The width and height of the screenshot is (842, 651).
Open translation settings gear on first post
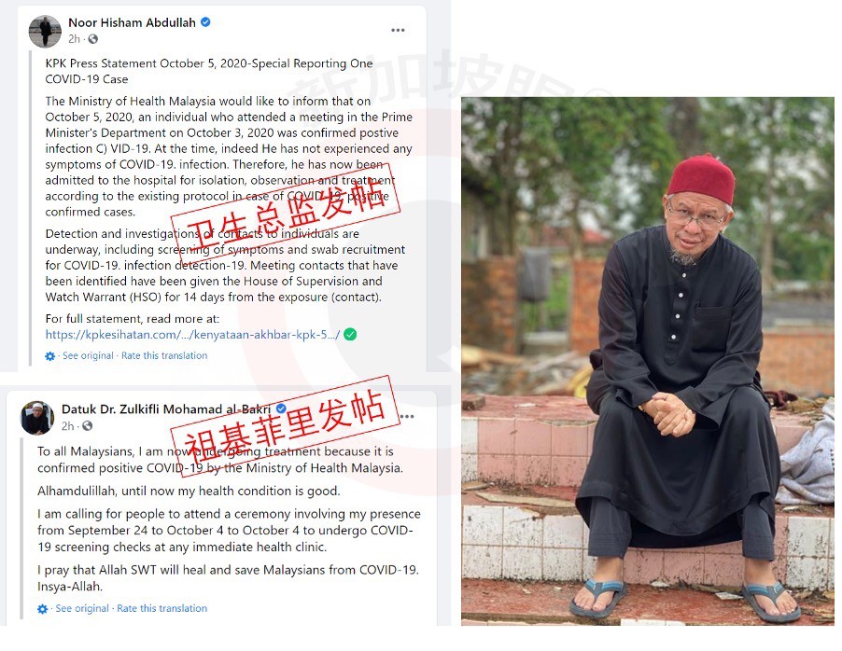pos(49,356)
